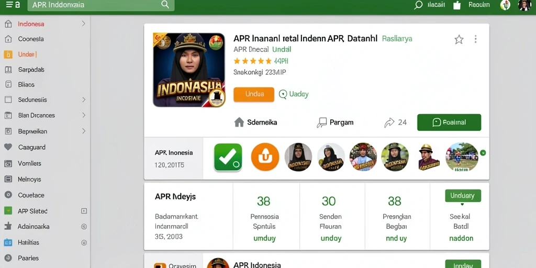
Task: Open the main INDONASHA app thumbnail
Action: (188, 70)
